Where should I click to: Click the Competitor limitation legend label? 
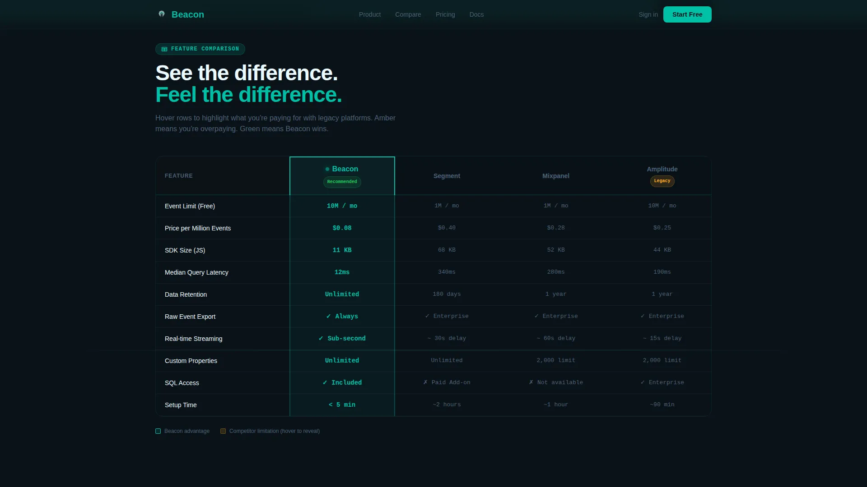tap(275, 431)
